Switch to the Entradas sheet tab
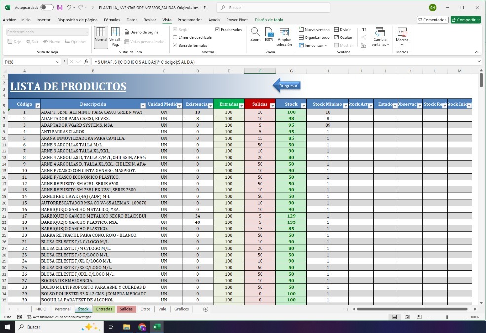 point(104,309)
